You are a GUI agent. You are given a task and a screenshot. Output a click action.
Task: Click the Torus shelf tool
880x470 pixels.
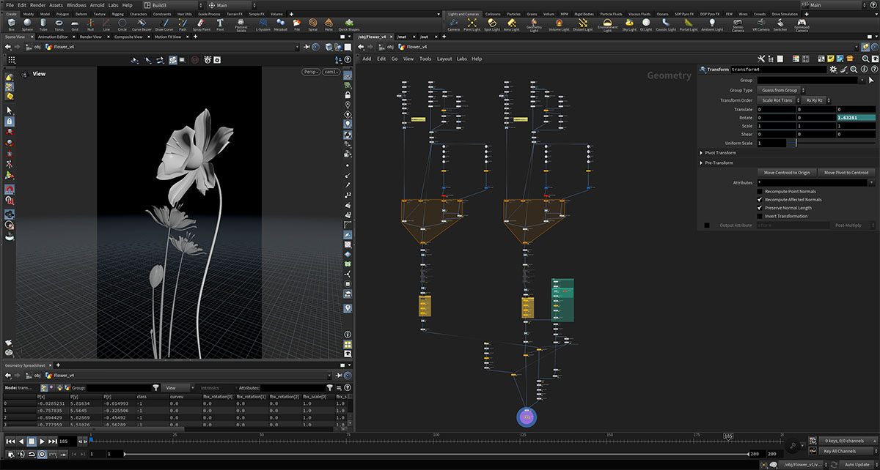click(x=59, y=24)
